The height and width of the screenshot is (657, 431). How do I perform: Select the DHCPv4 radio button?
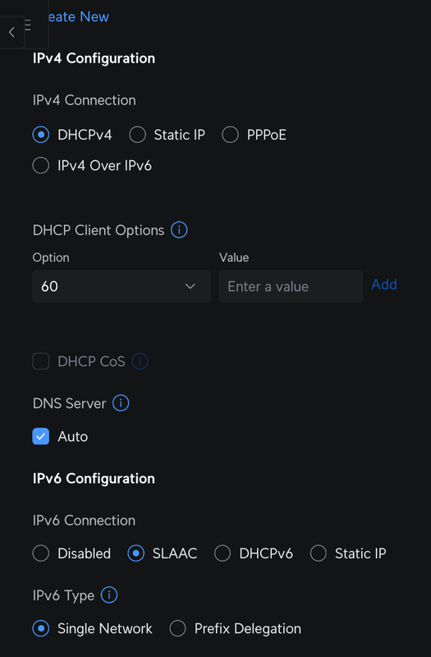pos(40,135)
